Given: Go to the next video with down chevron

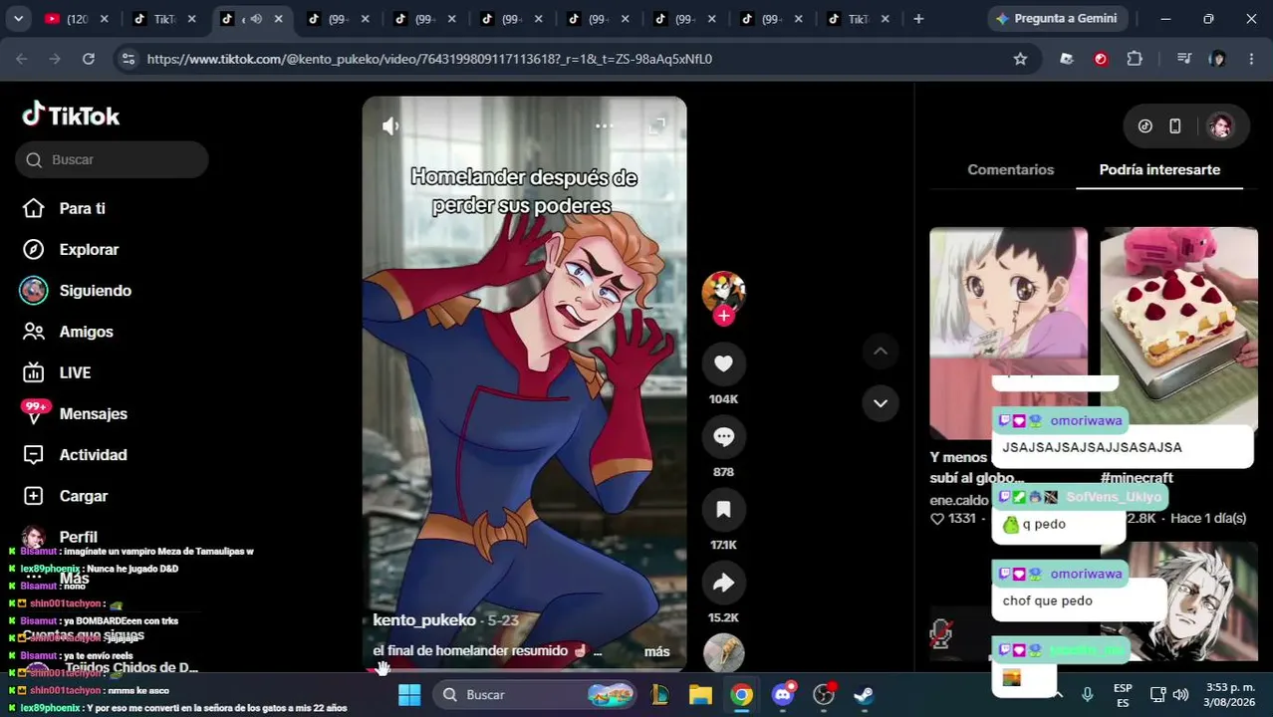Looking at the screenshot, I should [881, 403].
